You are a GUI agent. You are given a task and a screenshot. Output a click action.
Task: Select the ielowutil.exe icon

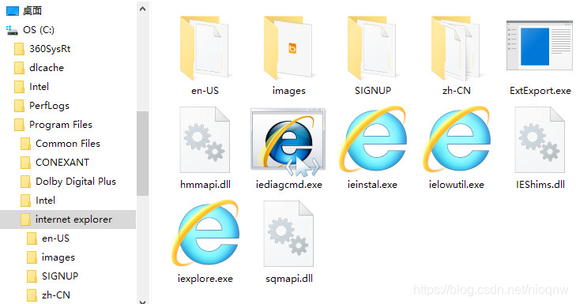456,140
